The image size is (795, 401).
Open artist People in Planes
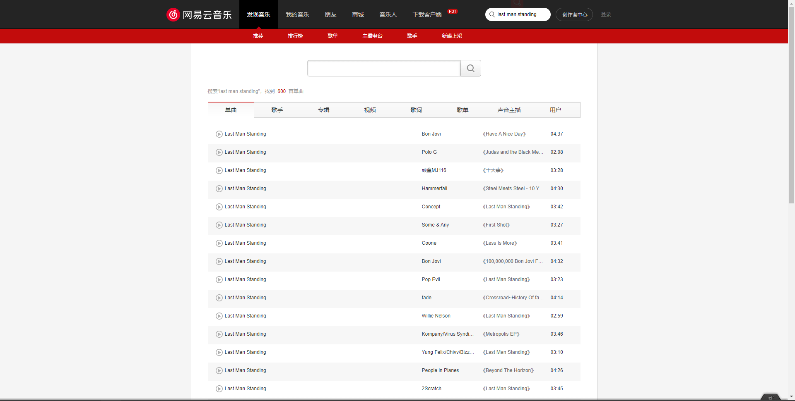click(x=440, y=370)
